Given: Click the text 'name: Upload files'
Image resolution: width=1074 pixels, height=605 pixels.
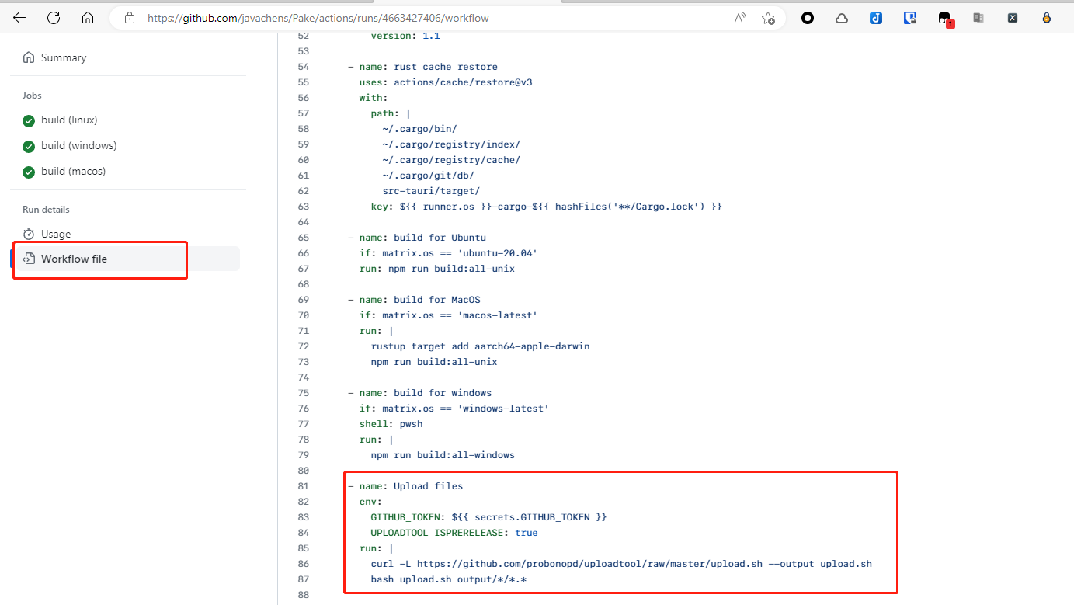Looking at the screenshot, I should pos(411,486).
